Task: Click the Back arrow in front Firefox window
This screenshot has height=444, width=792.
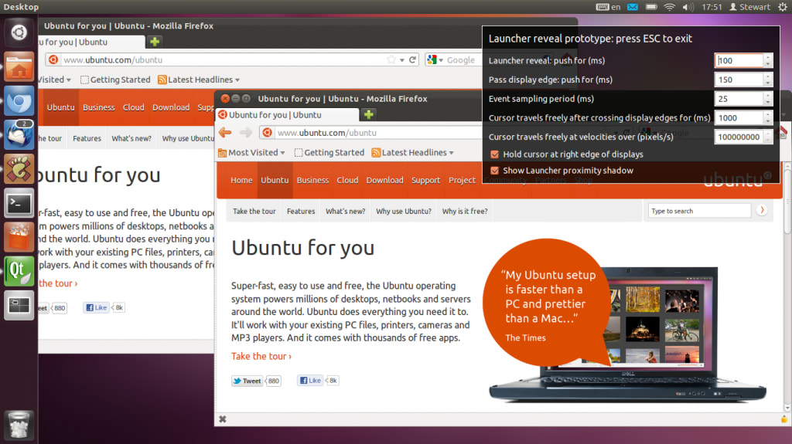Action: click(x=225, y=133)
